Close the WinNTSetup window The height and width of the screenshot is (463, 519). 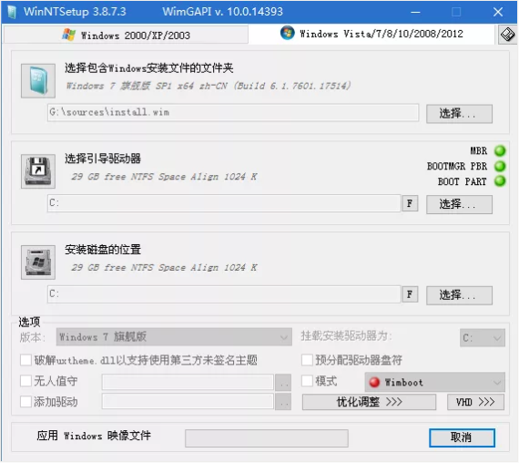(498, 12)
